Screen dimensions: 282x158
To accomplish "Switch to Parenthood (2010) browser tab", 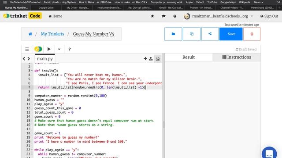I will (263, 8).
